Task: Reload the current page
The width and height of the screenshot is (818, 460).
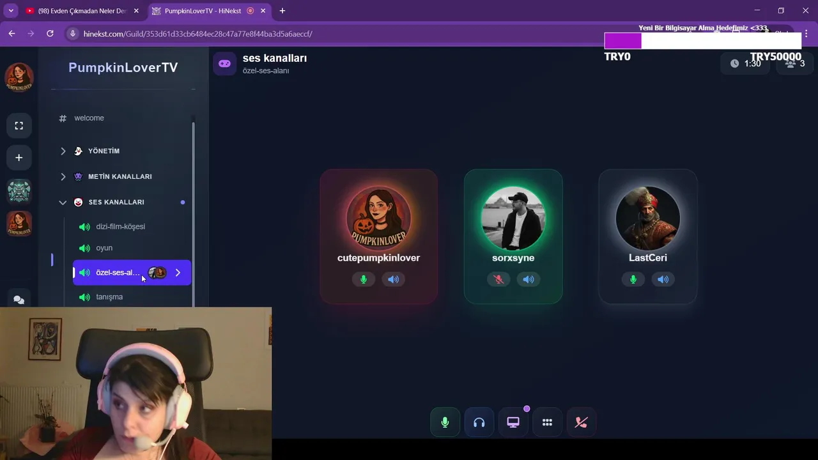Action: (50, 33)
